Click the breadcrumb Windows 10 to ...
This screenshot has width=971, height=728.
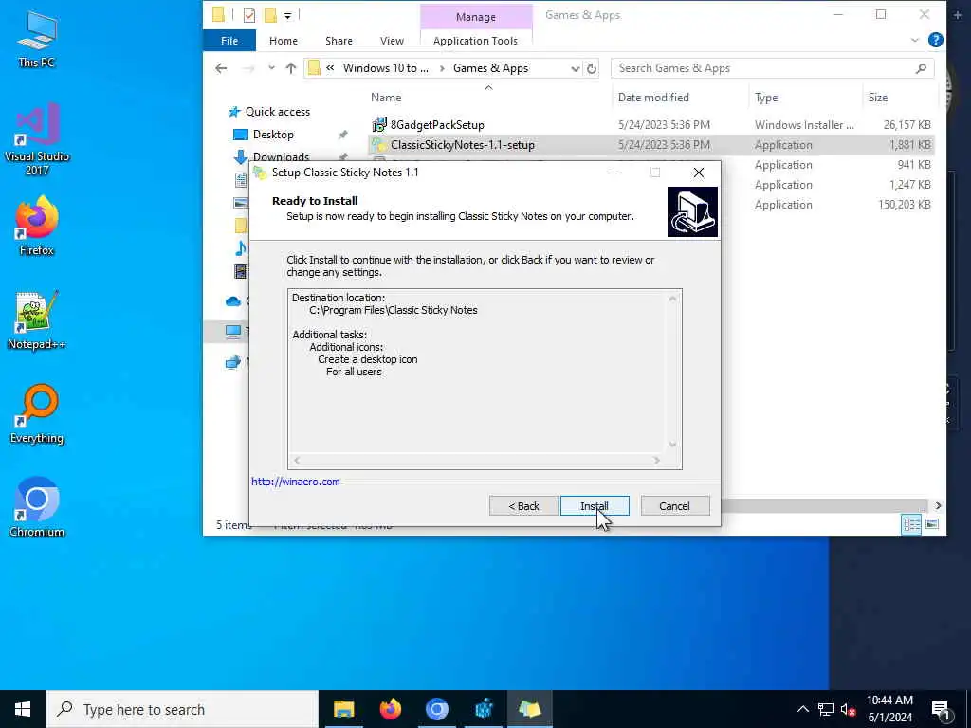[x=385, y=68]
